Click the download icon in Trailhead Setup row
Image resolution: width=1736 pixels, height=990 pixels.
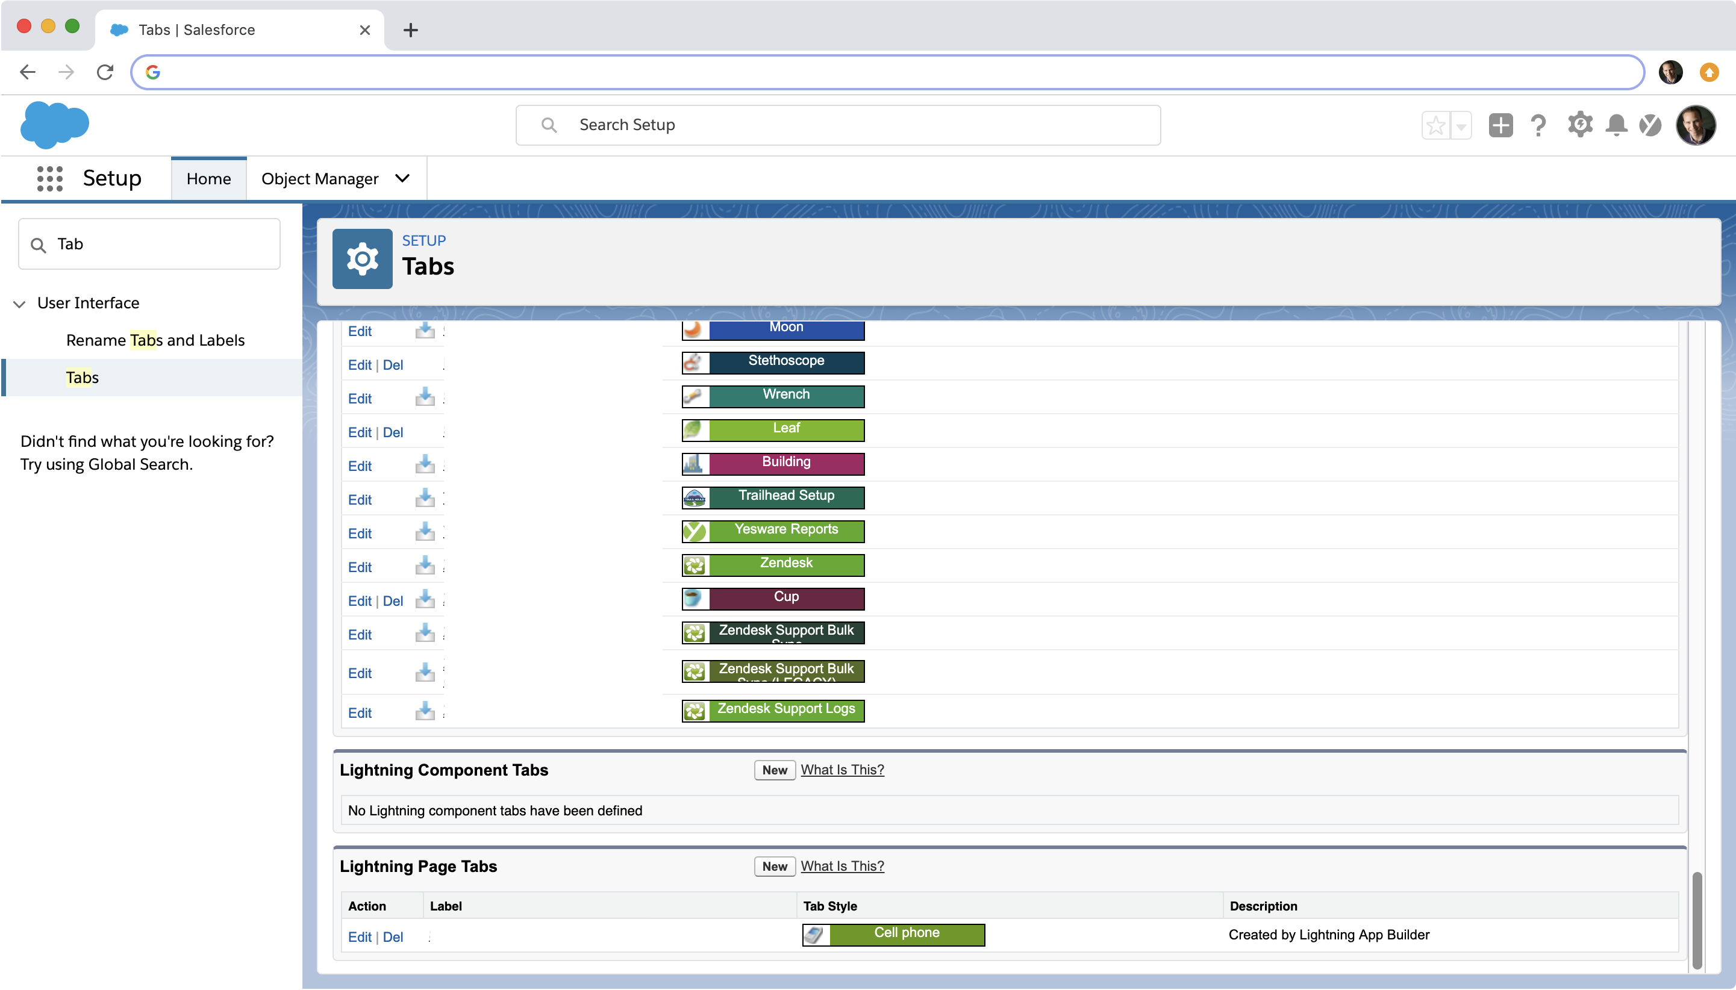[x=425, y=498]
